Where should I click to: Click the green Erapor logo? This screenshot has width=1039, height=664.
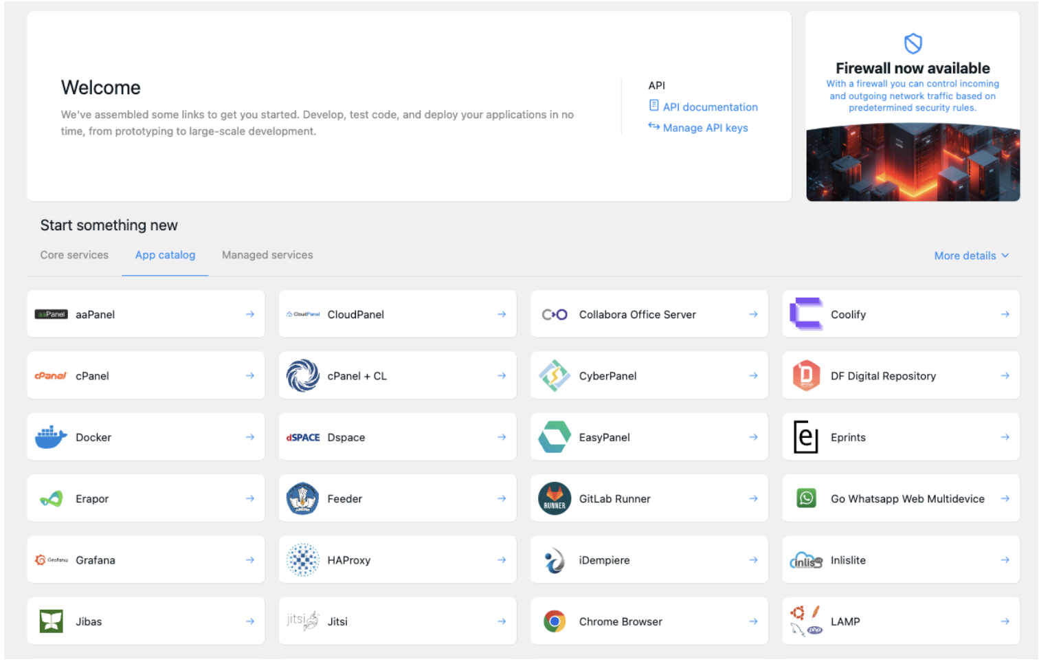pos(51,498)
